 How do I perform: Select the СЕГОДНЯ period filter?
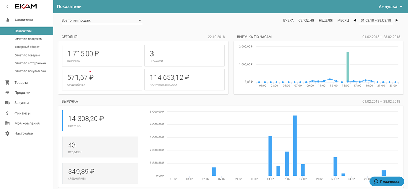306,20
